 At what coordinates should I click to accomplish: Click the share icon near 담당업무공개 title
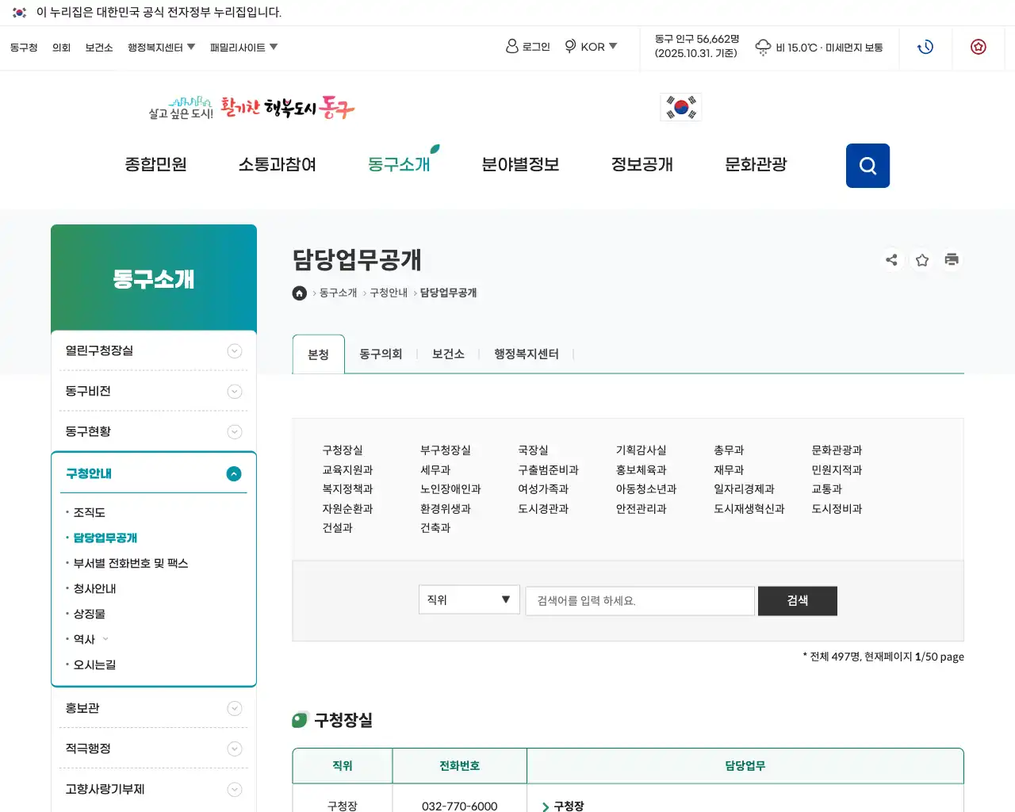(892, 259)
